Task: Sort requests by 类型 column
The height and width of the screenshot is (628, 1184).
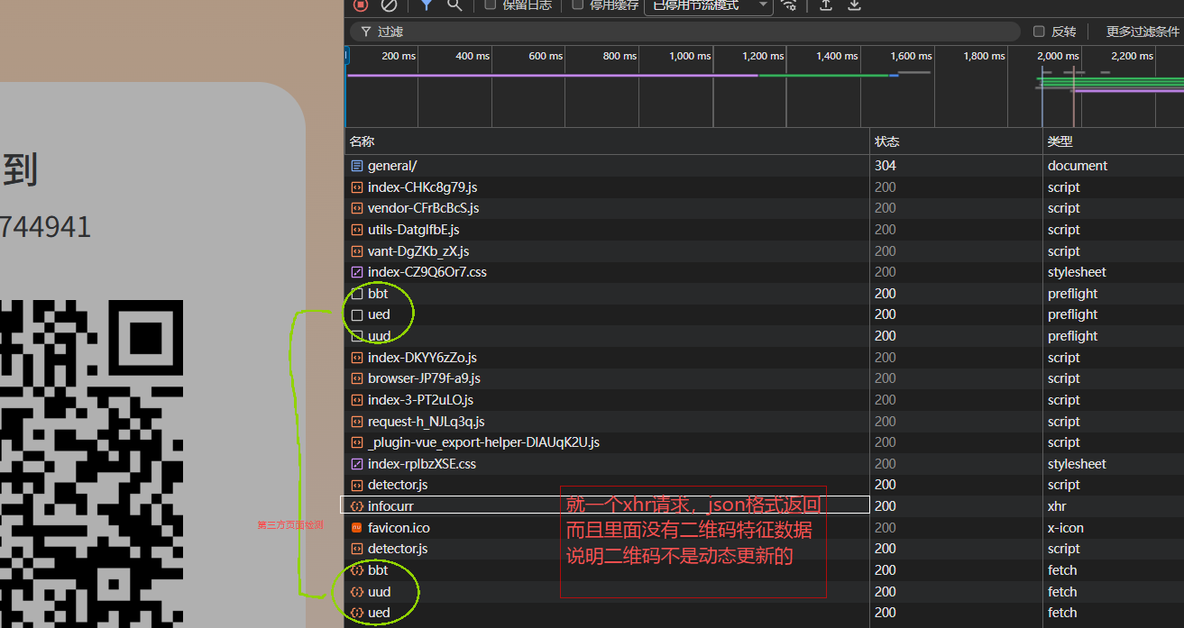Action: click(1060, 141)
